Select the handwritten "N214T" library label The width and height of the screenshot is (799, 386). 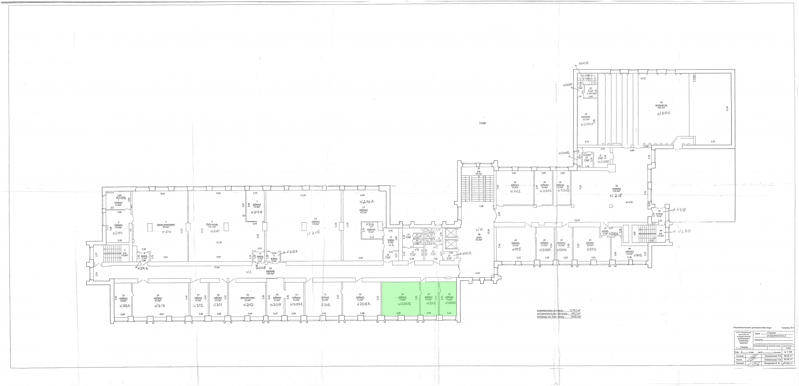click(x=215, y=231)
